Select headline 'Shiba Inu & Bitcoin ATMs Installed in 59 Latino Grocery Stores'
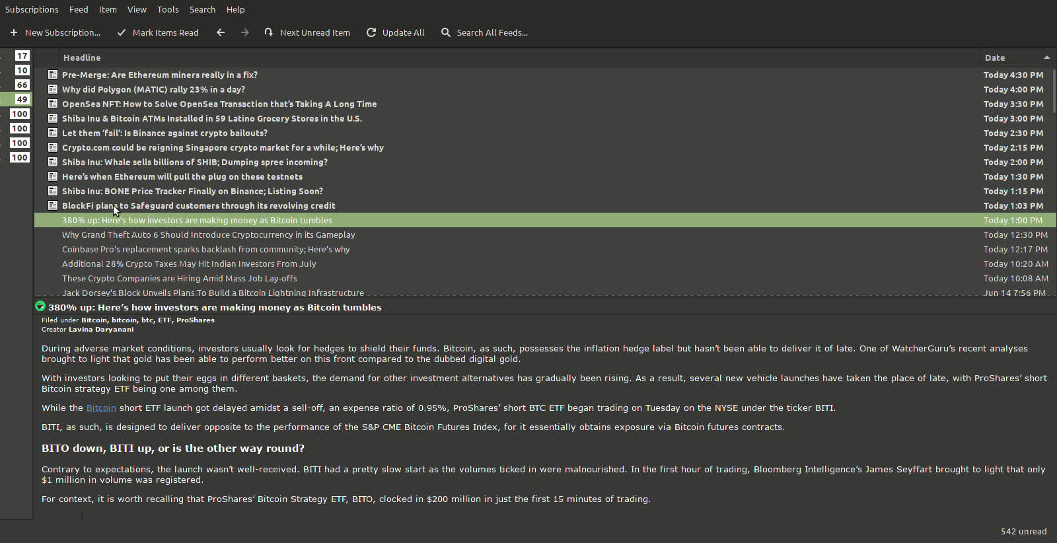 click(x=212, y=118)
